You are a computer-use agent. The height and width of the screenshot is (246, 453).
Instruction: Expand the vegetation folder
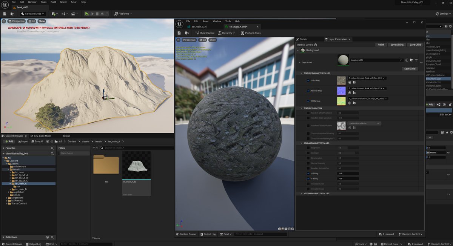pos(9,192)
